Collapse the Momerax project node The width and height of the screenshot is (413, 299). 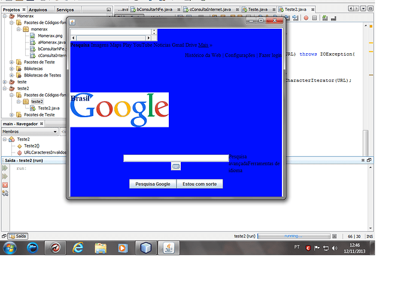click(4, 16)
